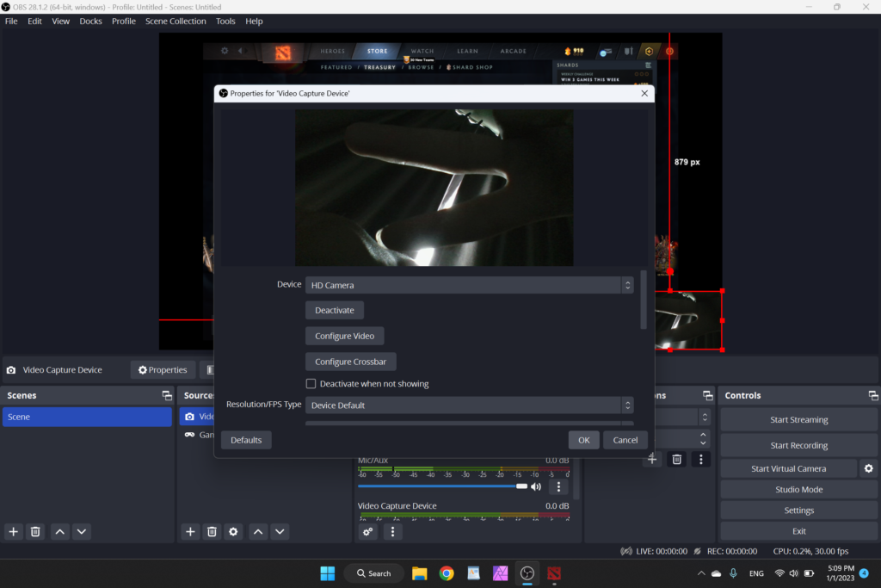Open the Scene Collection menu
Viewport: 881px width, 588px height.
[x=176, y=21]
